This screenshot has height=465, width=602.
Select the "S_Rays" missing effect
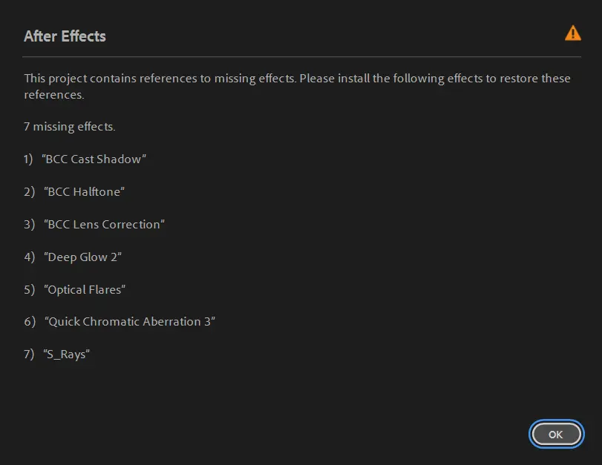point(66,354)
